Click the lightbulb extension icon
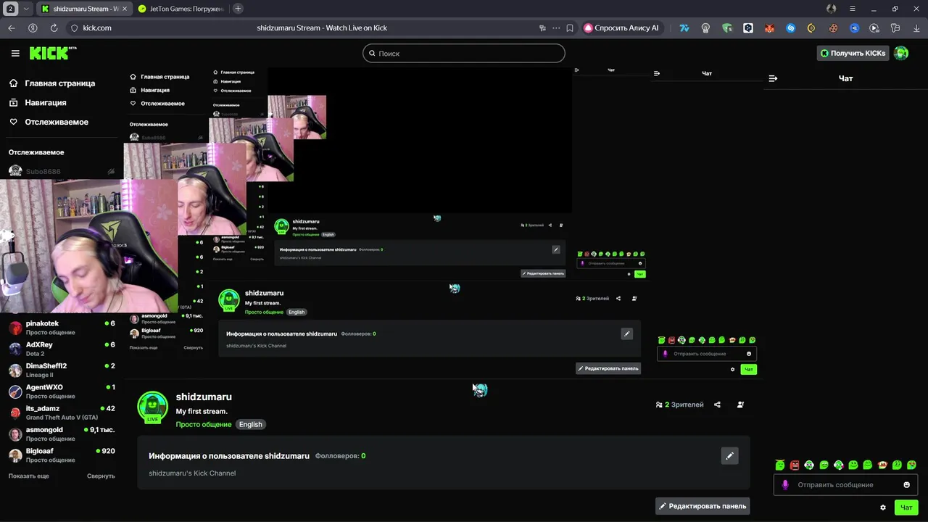Screen dimensions: 928x522 tap(705, 28)
